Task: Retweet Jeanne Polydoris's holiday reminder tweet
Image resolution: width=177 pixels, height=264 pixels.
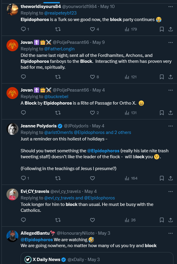Action: tap(58, 178)
